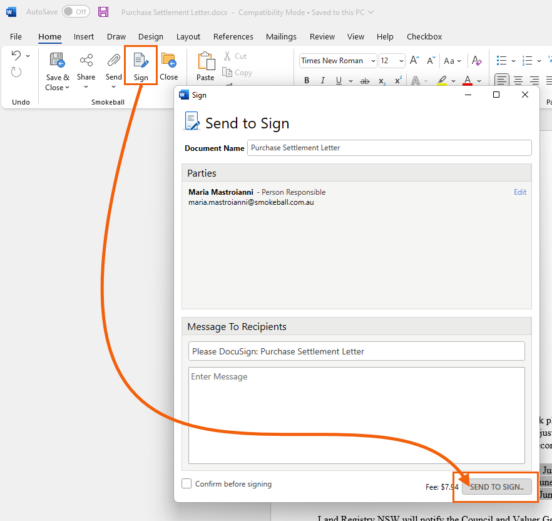Click the Paste clipboard icon
Viewport: 552px width, 521px height.
pyautogui.click(x=207, y=61)
